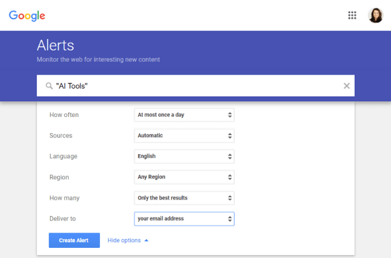Open the "your email address" delivery dropdown
The width and height of the screenshot is (391, 258).
(184, 218)
